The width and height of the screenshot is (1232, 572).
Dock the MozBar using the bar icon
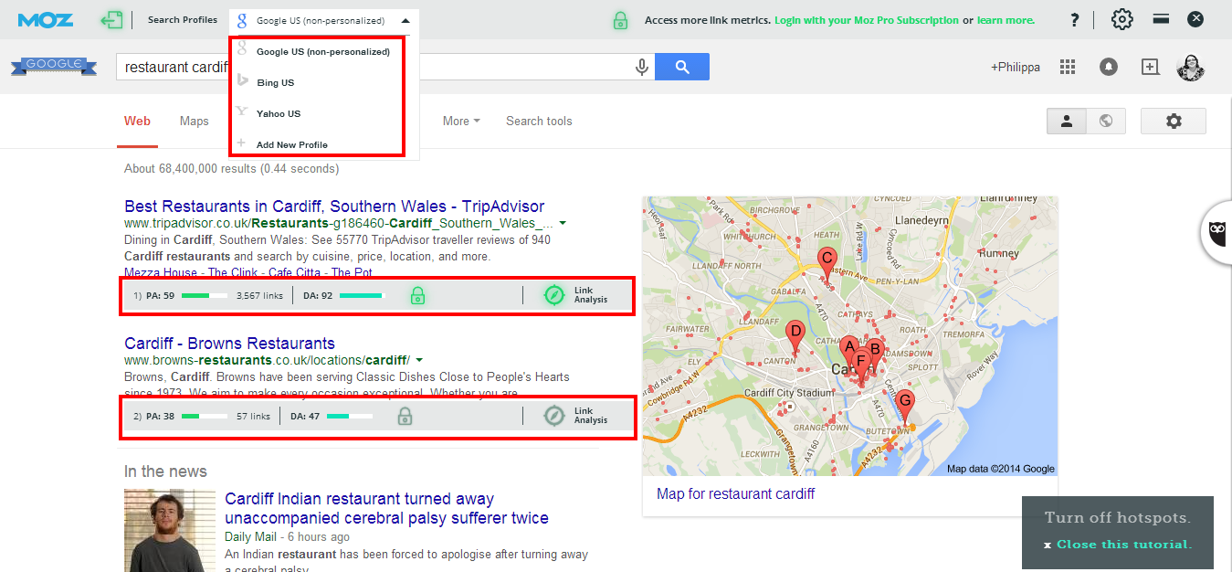click(1162, 18)
